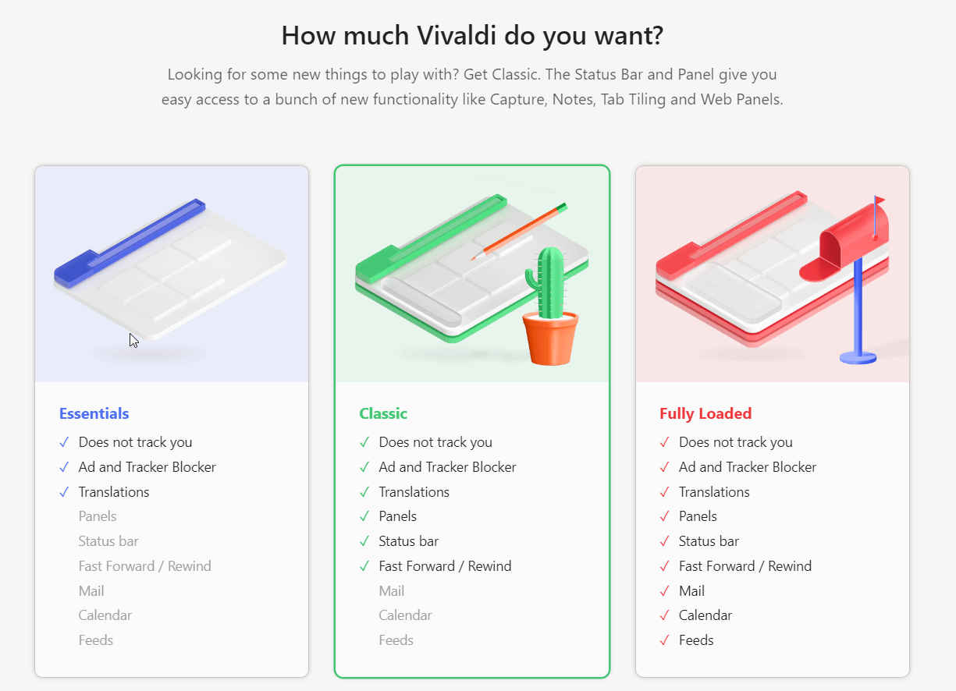Click Ad and Tracker Blocker under Essentials

coord(147,467)
